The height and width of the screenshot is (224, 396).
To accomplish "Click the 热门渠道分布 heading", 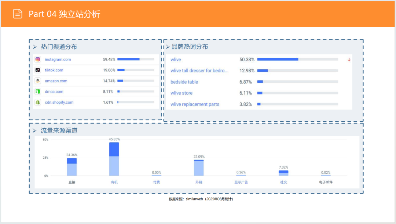I will pyautogui.click(x=59, y=47).
